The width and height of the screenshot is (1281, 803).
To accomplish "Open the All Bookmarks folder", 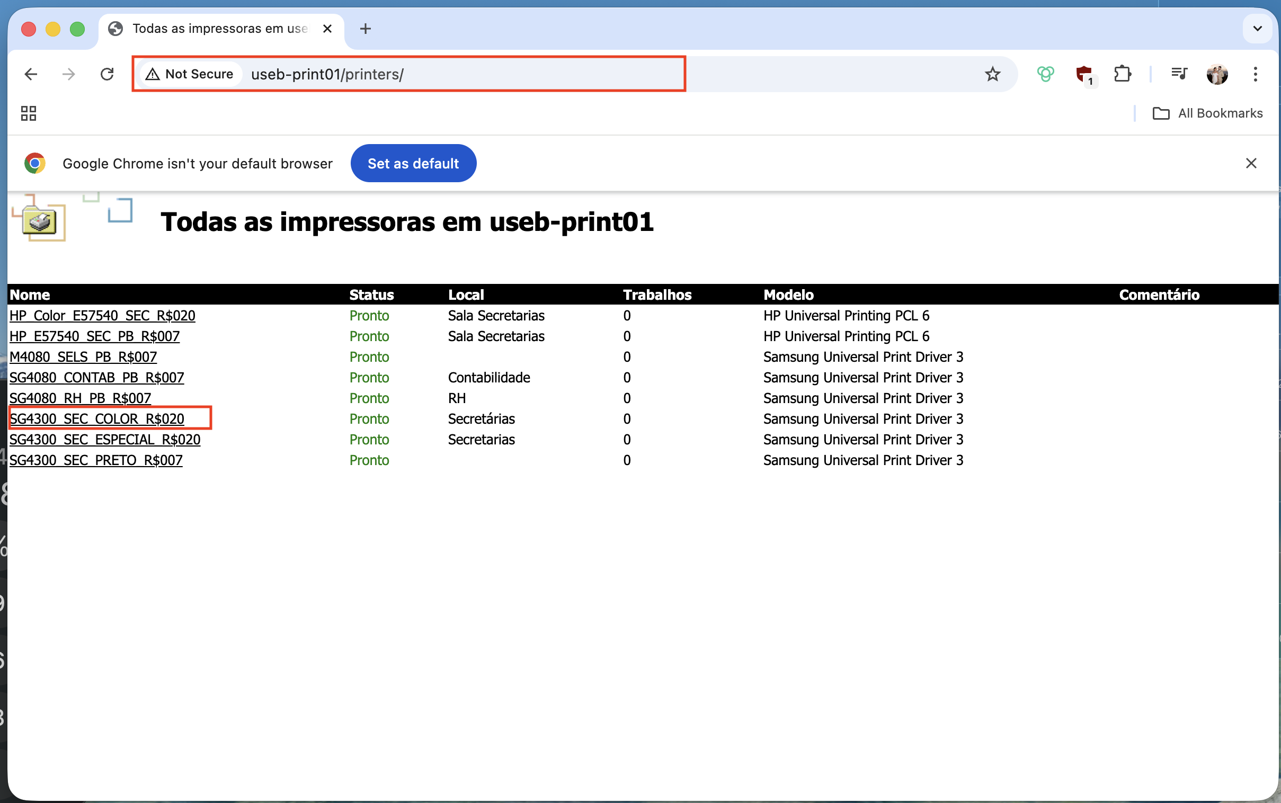I will (1208, 113).
